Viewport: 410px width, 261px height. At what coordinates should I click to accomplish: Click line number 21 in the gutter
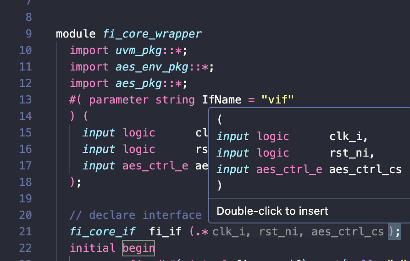point(25,232)
